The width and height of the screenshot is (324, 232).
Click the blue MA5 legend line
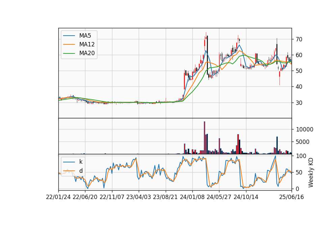point(69,36)
